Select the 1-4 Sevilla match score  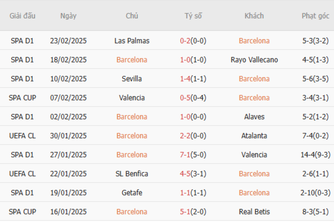click(185, 79)
